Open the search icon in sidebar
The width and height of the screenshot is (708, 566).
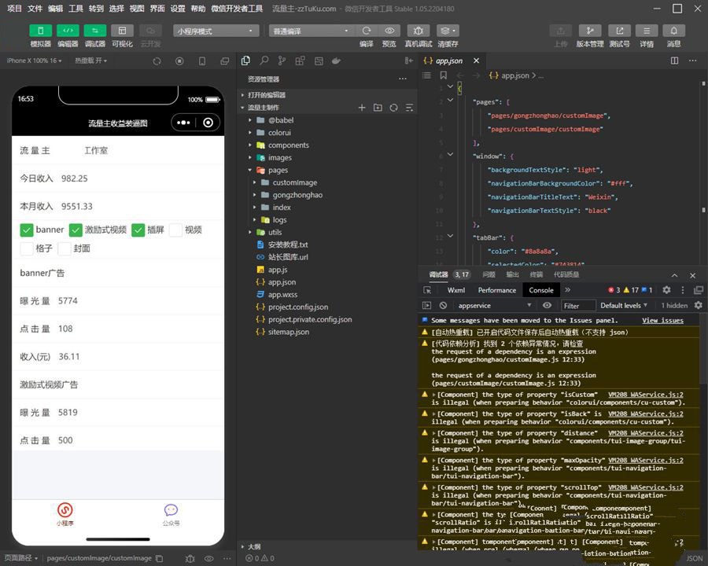[264, 61]
